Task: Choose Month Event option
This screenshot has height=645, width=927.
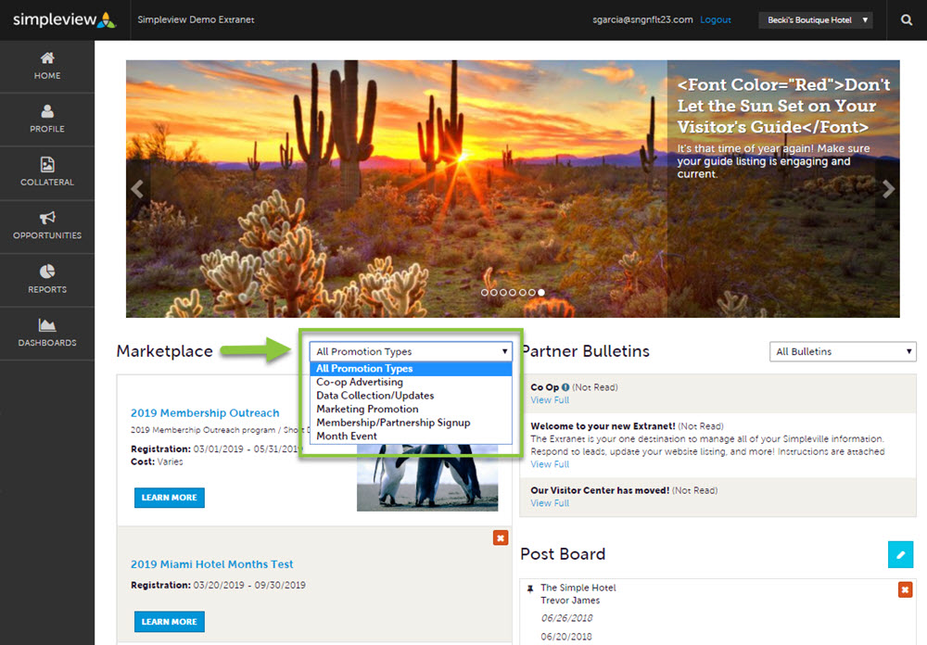Action: tap(411, 436)
